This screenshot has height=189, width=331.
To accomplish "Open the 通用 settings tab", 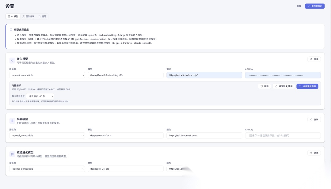I will tap(42, 17).
